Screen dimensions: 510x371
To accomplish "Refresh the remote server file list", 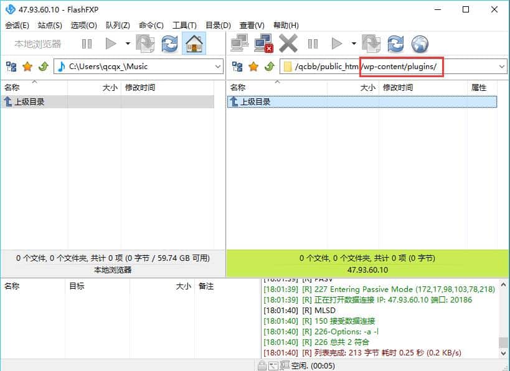I will [395, 44].
